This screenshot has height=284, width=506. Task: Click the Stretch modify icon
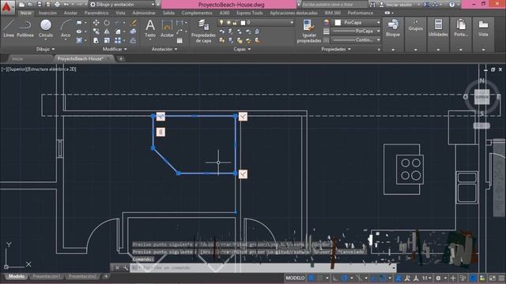point(96,40)
